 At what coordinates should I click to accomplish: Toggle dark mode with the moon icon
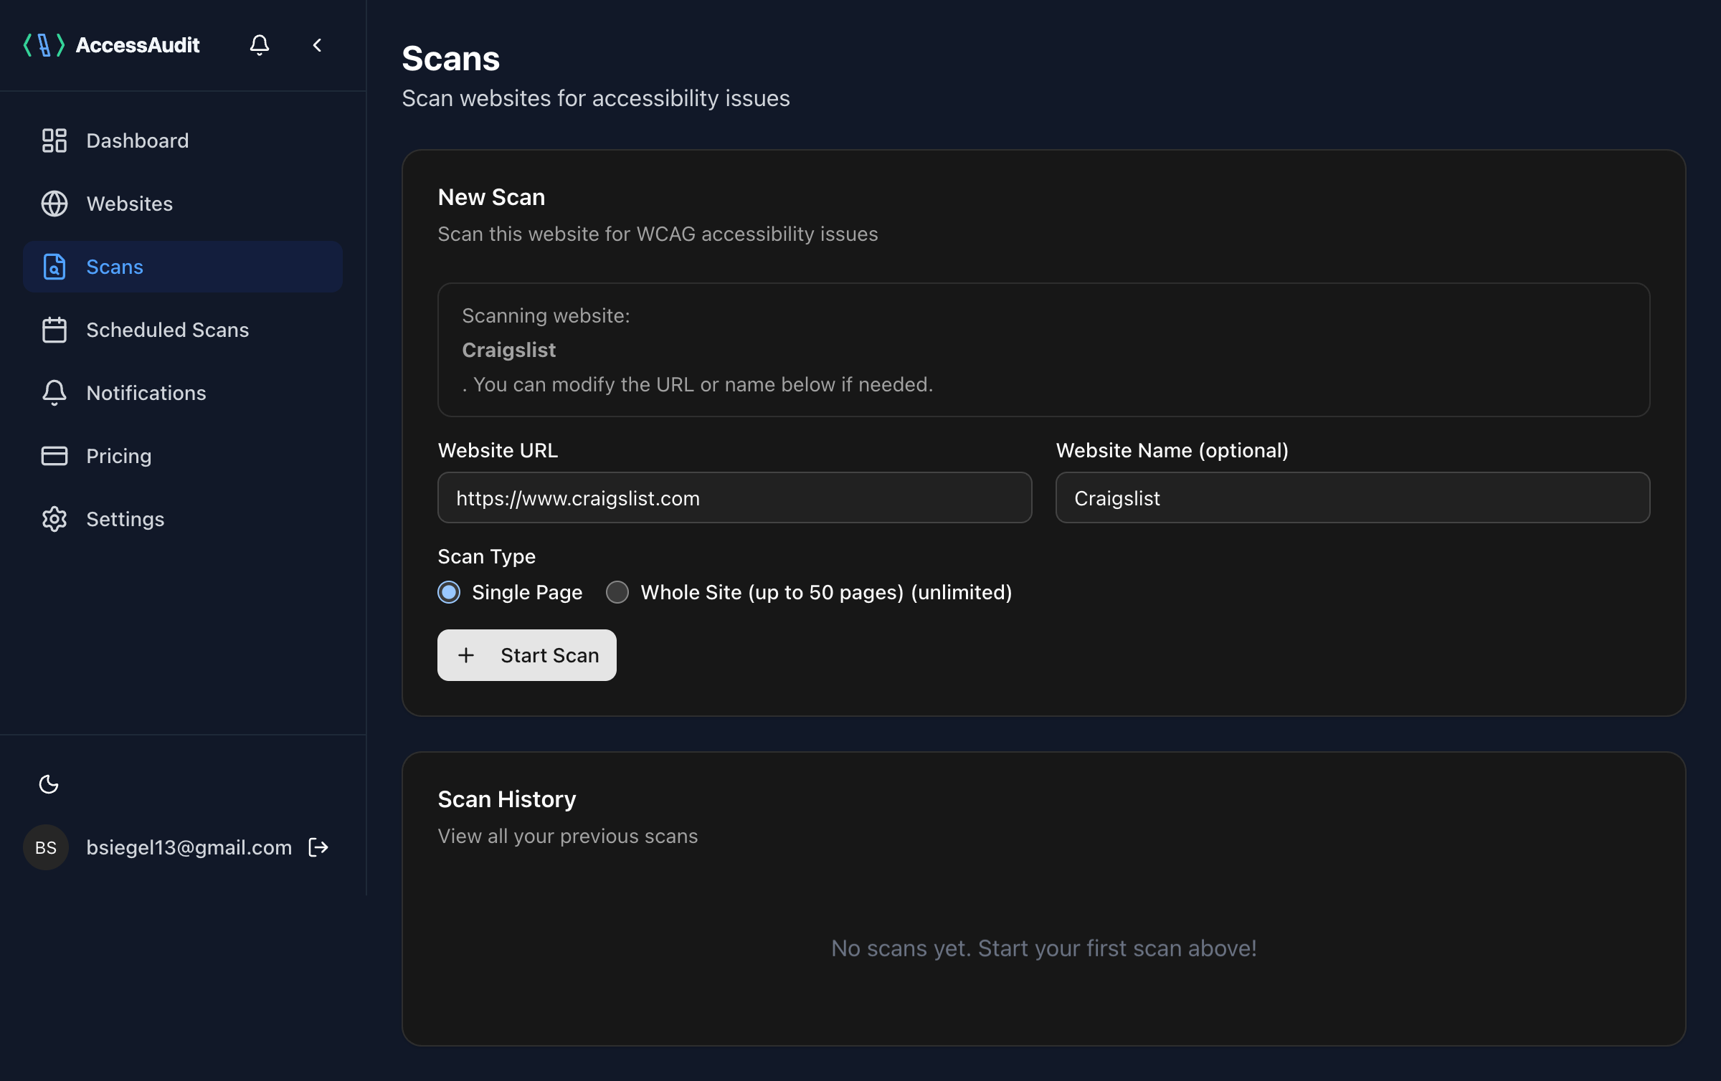[49, 784]
